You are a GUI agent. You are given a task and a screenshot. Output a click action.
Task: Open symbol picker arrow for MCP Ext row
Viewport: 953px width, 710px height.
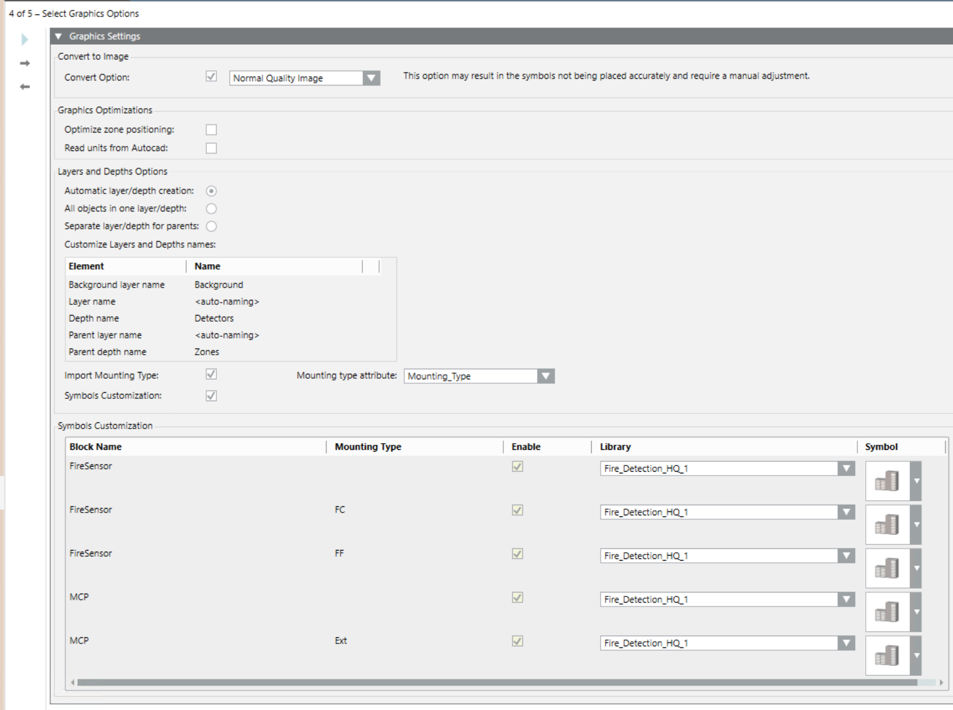coord(916,655)
